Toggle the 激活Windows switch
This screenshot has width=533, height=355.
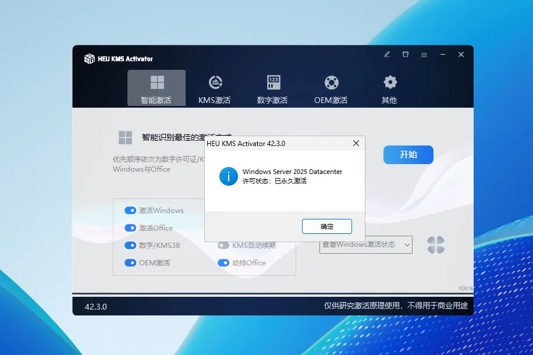tap(130, 211)
